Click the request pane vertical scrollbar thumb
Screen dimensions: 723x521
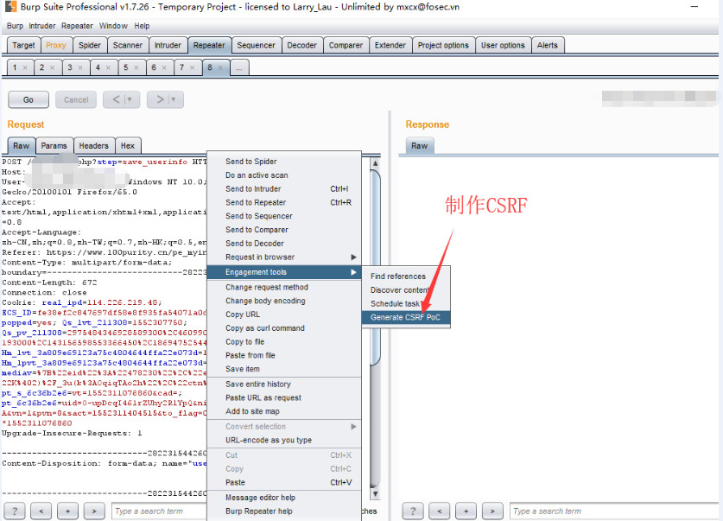click(x=376, y=268)
